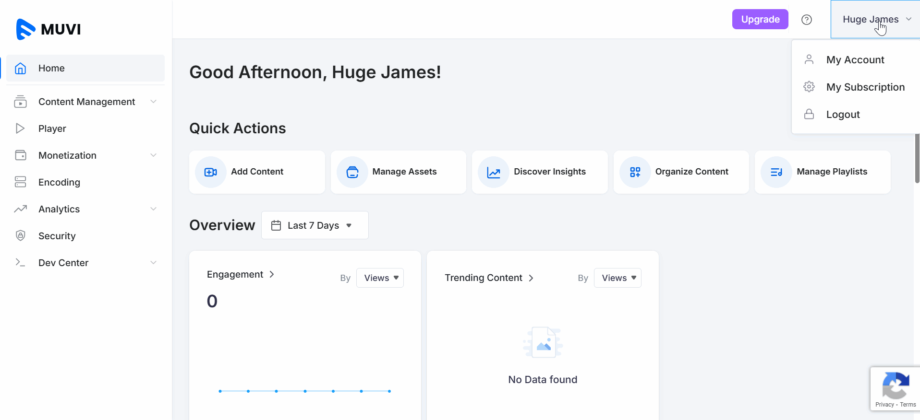Select My Account from user menu
This screenshot has height=420, width=920.
tap(855, 60)
